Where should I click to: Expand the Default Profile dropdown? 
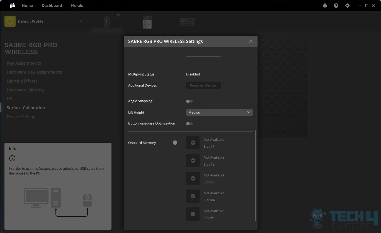(80, 21)
